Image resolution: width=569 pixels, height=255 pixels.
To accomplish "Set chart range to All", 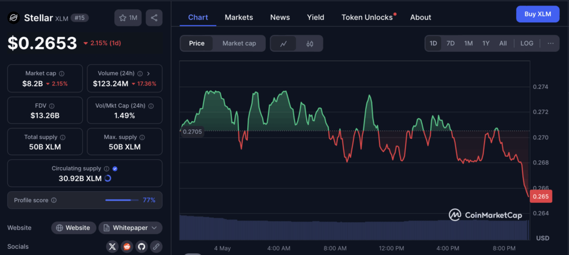I will pyautogui.click(x=503, y=43).
